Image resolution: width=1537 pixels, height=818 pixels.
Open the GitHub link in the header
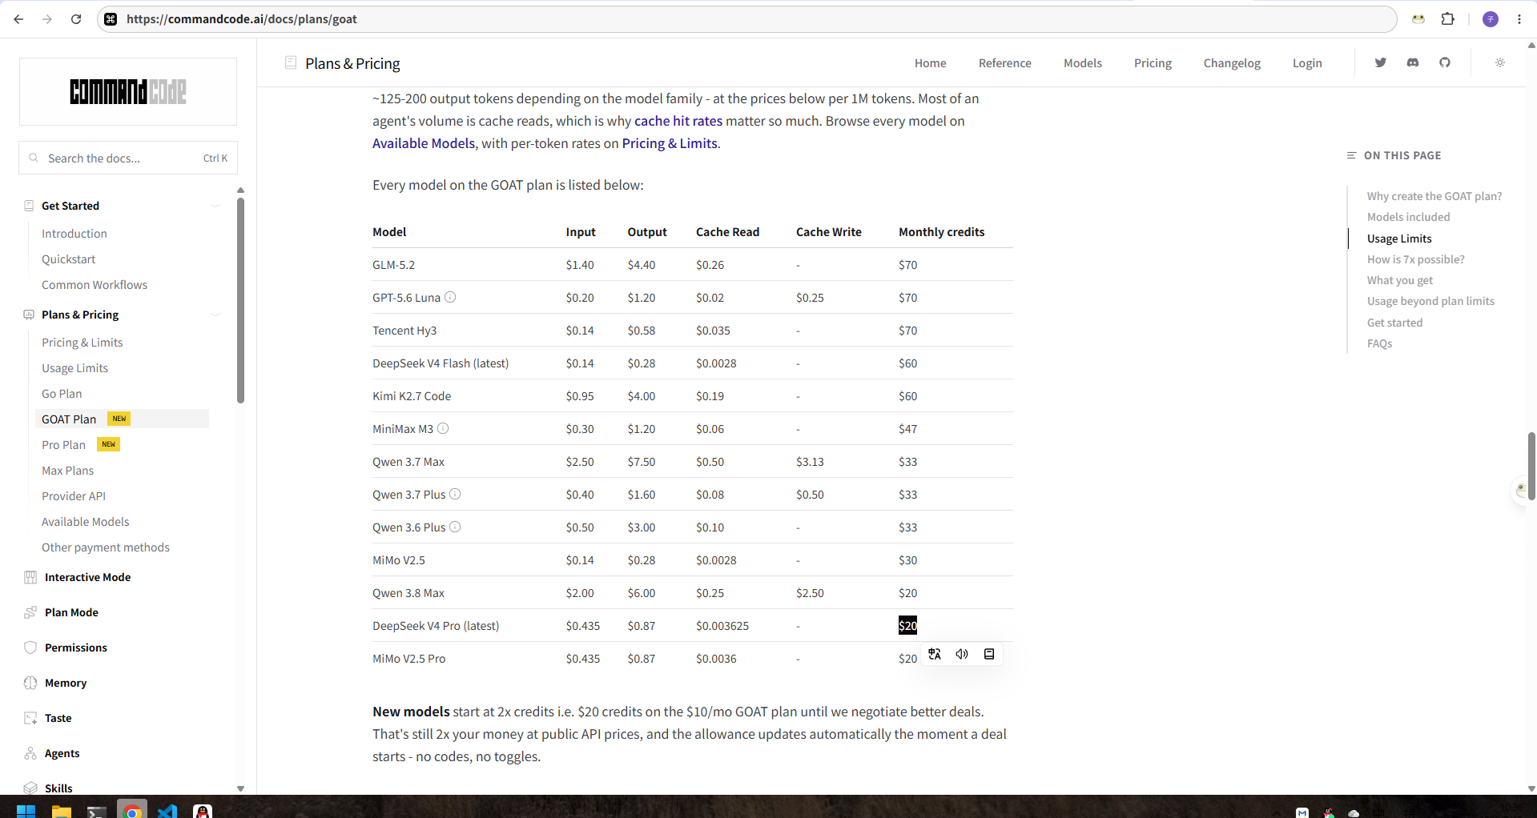1445,62
